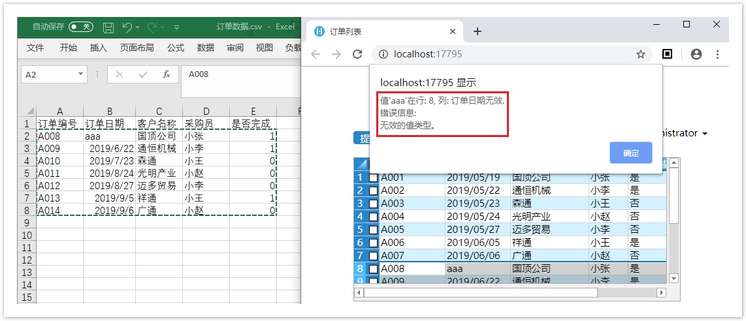Open a new browser tab

click(478, 31)
